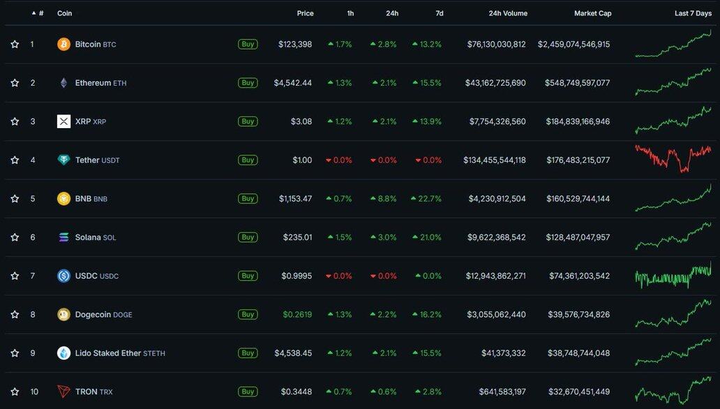Sort table by 24h Volume column header
This screenshot has height=409, width=720.
coord(508,13)
